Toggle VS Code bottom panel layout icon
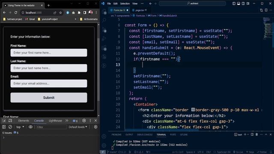Image resolution: width=274 pixels, height=154 pixels. [238, 3]
